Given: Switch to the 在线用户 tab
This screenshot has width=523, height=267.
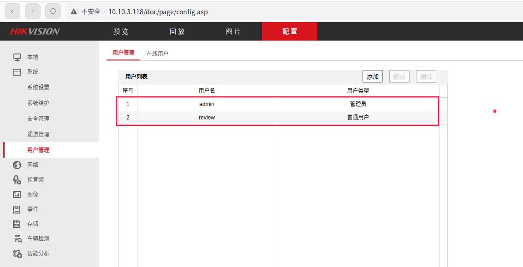Looking at the screenshot, I should coord(157,53).
